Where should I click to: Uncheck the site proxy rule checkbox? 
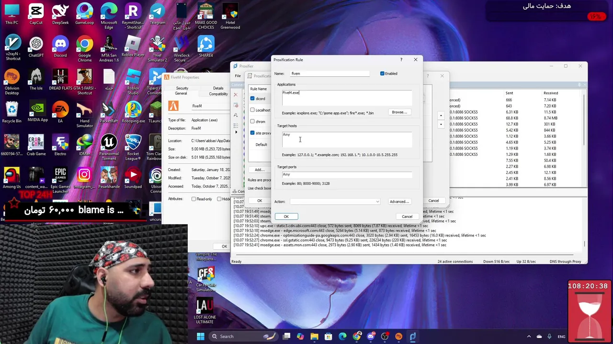point(252,133)
